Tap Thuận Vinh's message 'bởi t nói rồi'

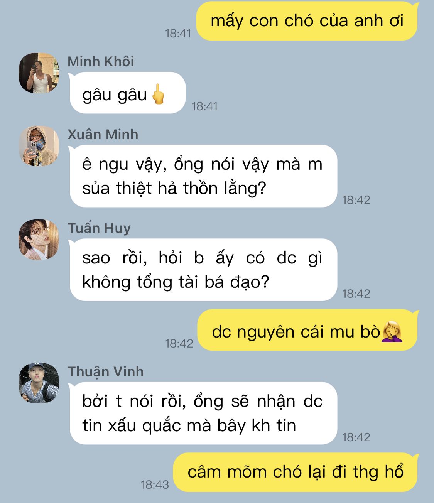tap(203, 413)
